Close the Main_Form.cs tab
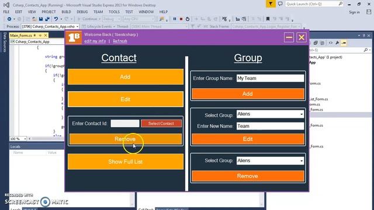The height and width of the screenshot is (210, 374). pos(46,35)
